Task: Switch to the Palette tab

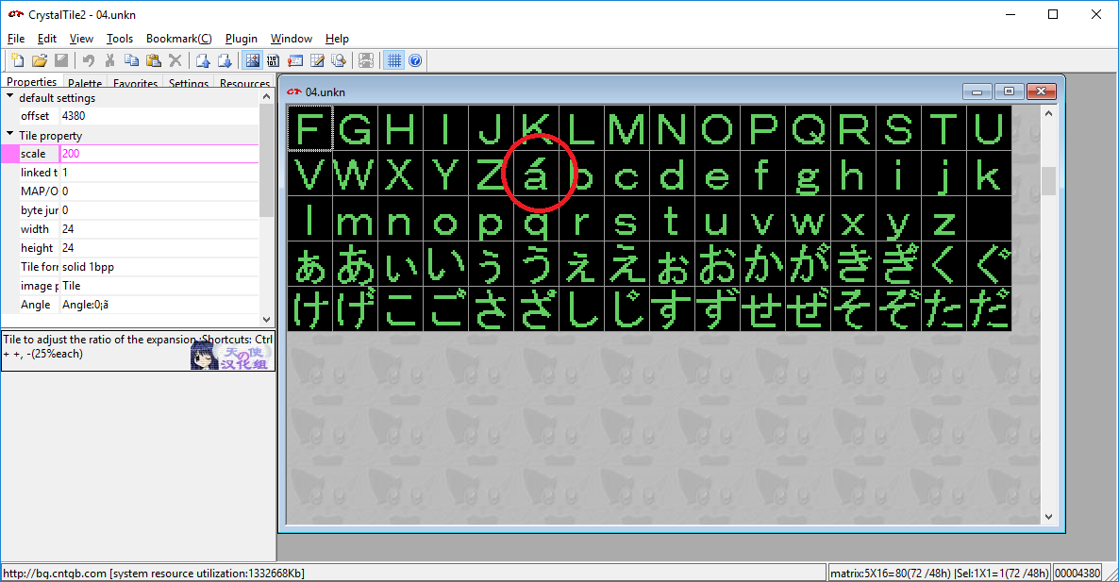Action: tap(85, 83)
